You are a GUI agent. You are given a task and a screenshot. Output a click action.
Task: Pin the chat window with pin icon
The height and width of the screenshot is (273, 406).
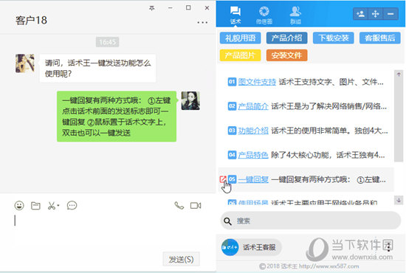[152, 8]
